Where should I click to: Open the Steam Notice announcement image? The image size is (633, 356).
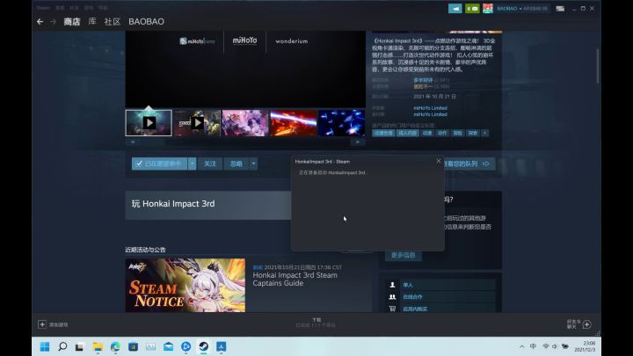point(186,285)
